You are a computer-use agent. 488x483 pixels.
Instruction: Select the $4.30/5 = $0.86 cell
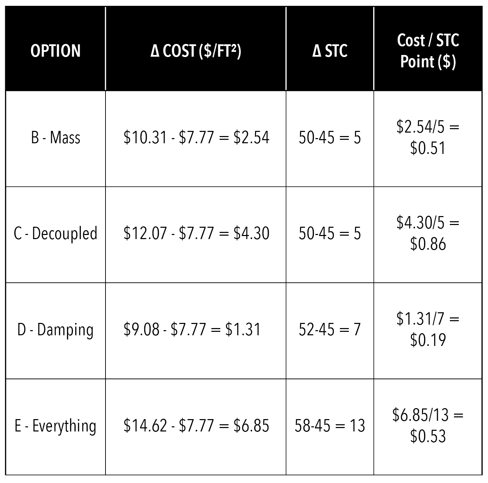click(x=428, y=234)
